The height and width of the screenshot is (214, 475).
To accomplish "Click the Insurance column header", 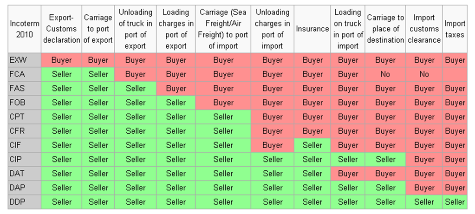I will click(x=312, y=29).
